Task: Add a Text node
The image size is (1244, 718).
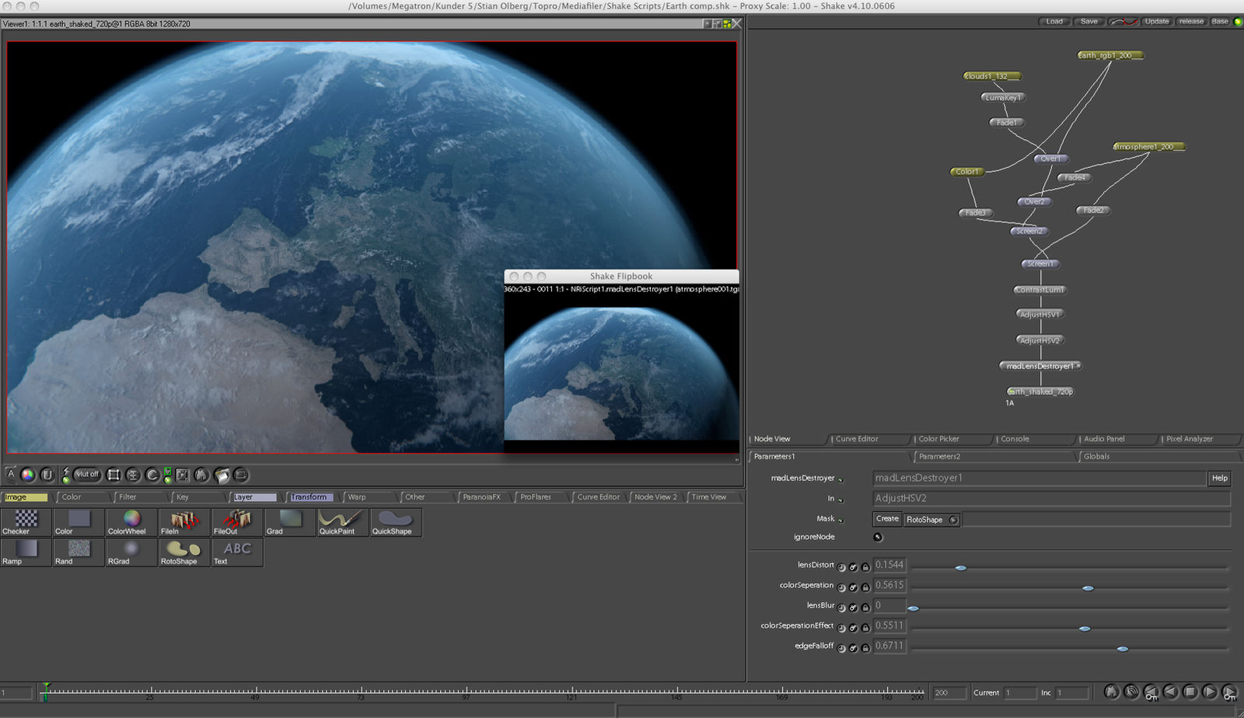Action: pos(237,552)
